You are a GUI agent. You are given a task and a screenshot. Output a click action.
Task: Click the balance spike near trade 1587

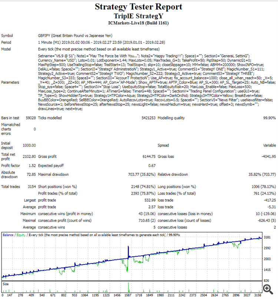[x=128, y=252]
